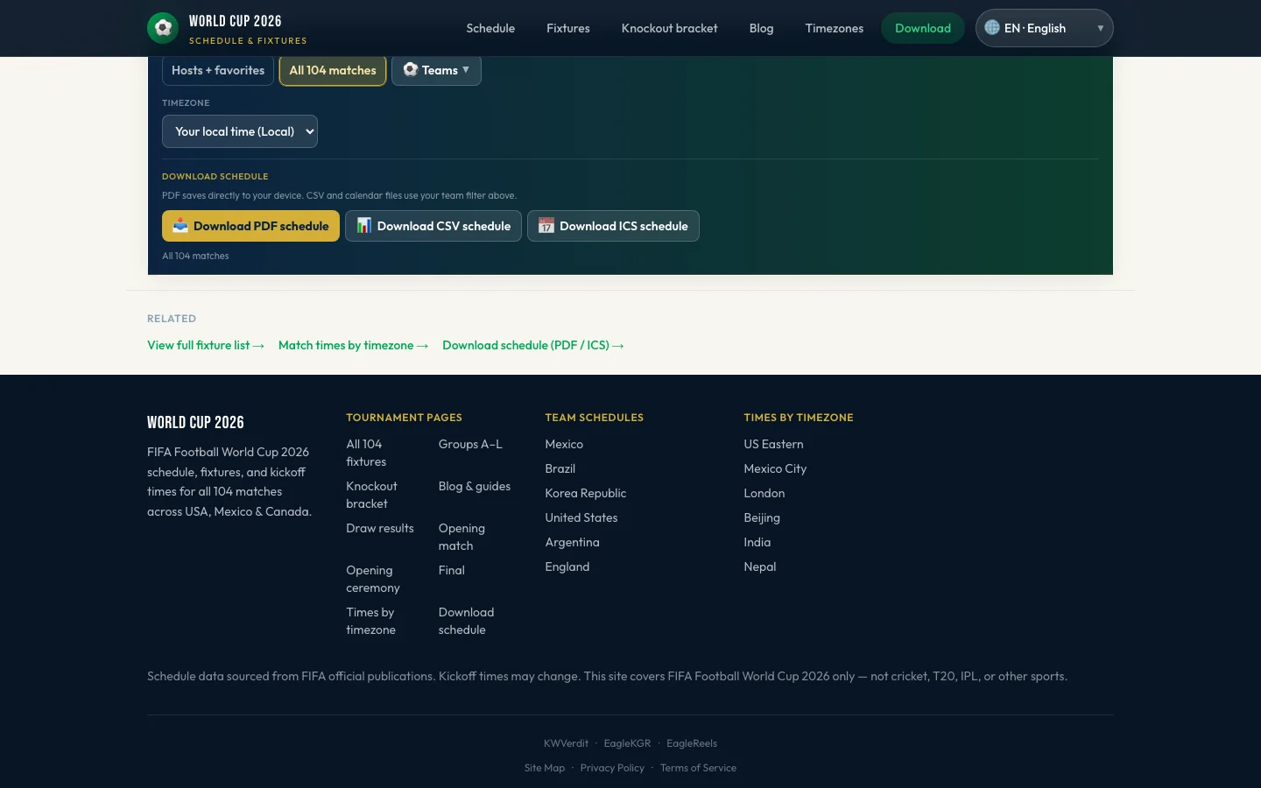Screen dimensions: 1261x788
Task: Open Privacy Policy footer link
Action: click(612, 768)
